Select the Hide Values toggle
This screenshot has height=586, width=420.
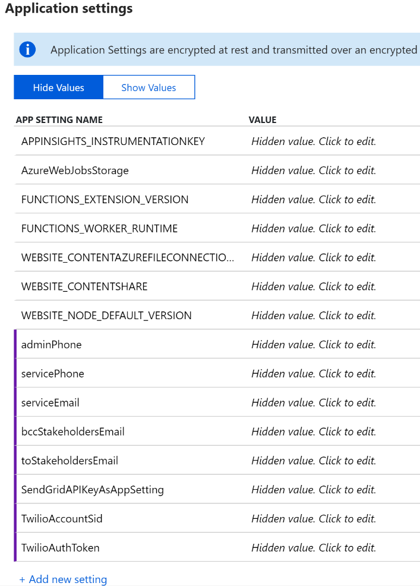[x=58, y=87]
